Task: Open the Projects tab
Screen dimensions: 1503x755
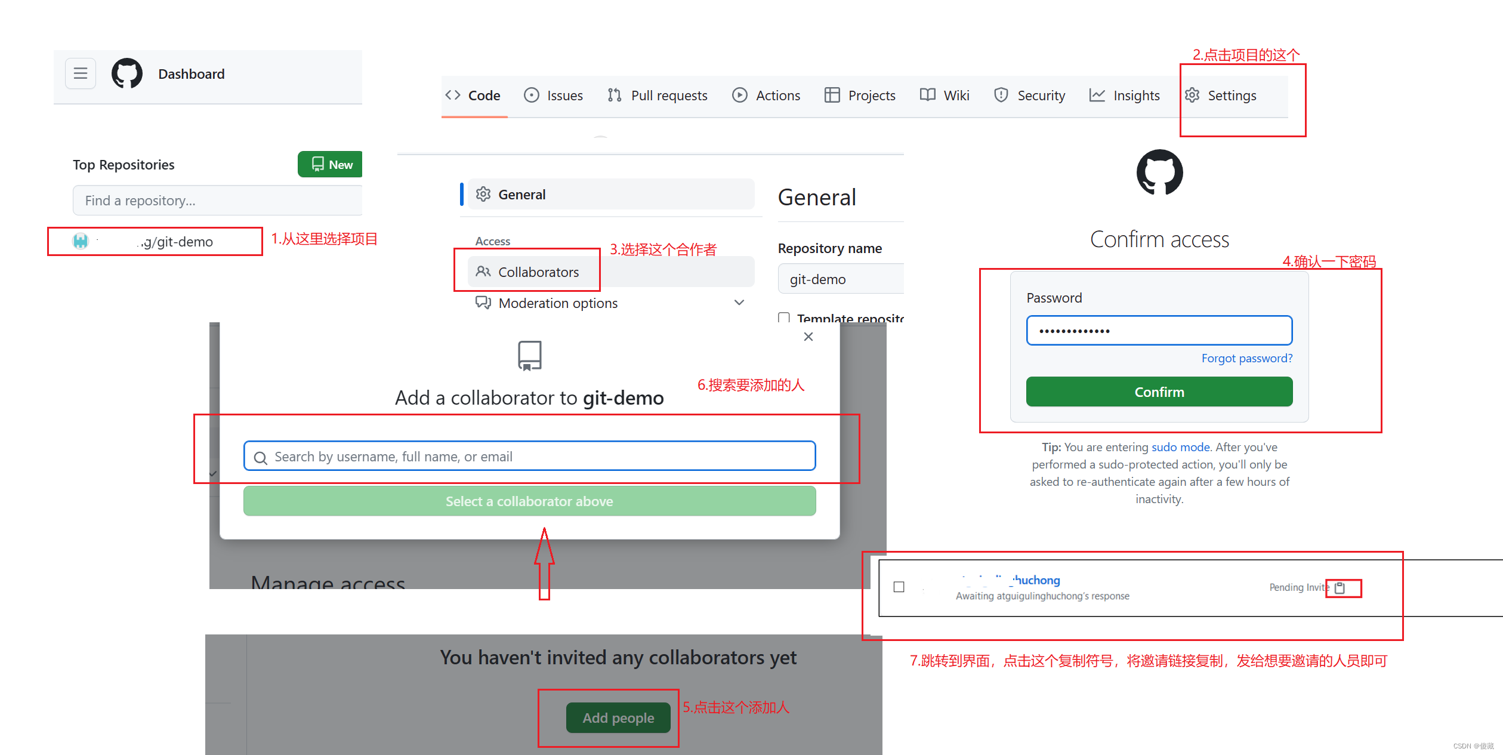Action: (x=860, y=95)
